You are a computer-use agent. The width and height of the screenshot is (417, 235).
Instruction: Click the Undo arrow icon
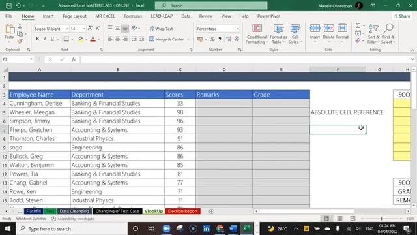click(18, 6)
